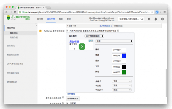Click the dfp logo

point(18,17)
